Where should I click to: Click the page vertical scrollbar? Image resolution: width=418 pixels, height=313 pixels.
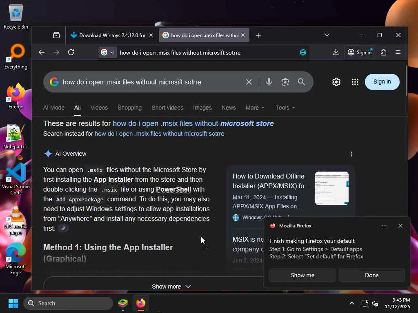(x=406, y=80)
